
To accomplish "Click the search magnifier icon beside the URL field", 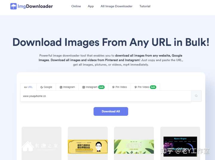I will 196,96.
